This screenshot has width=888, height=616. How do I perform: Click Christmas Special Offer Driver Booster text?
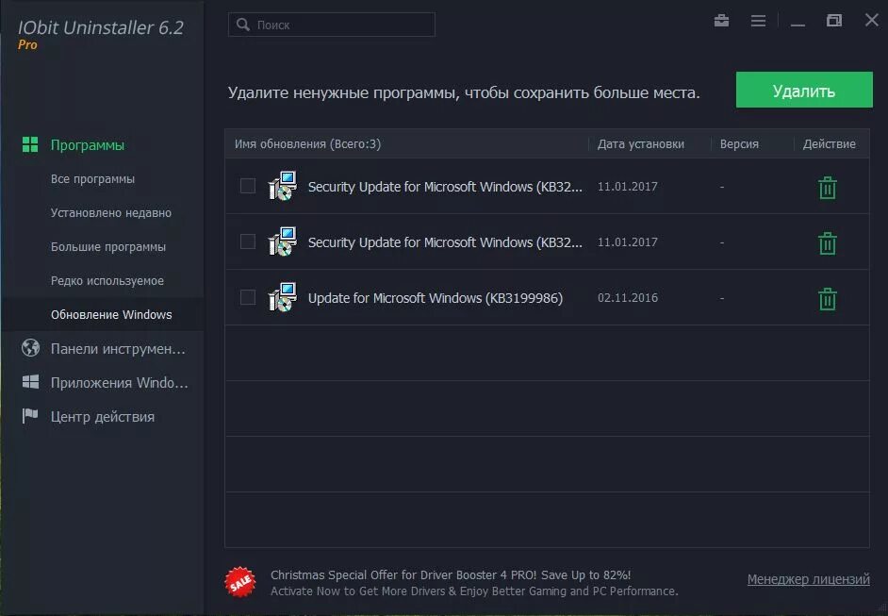tap(451, 574)
